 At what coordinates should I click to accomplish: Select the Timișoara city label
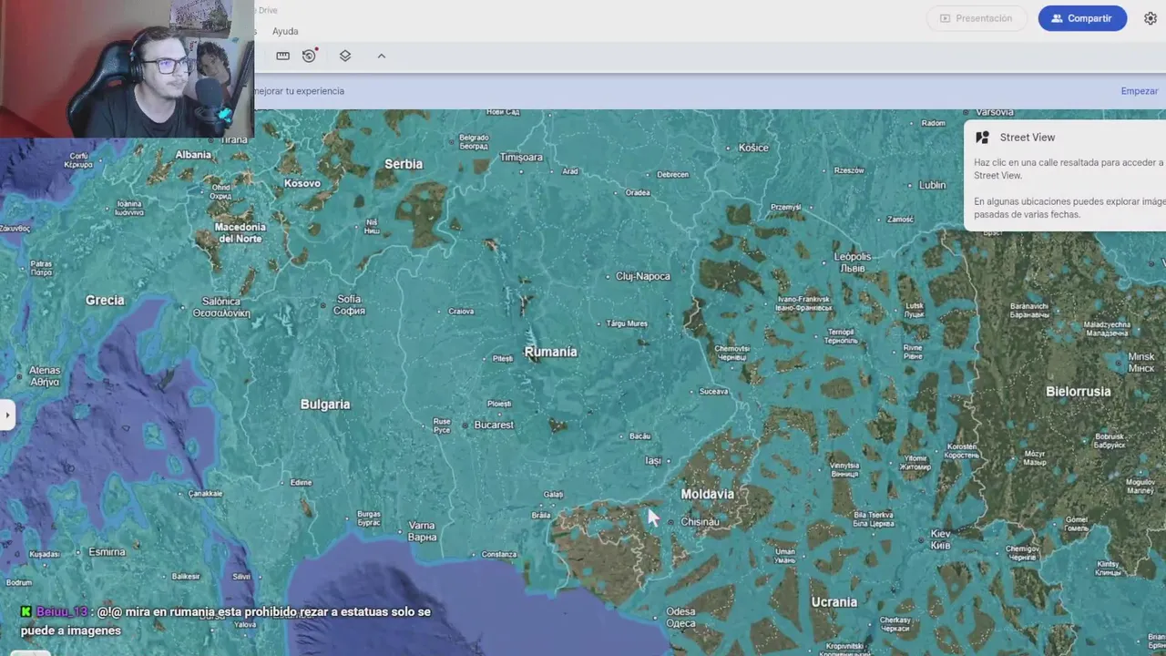click(521, 158)
